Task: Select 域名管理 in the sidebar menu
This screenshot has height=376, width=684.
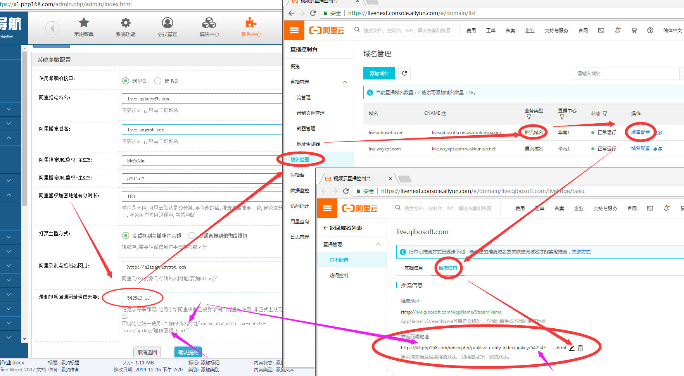Action: point(300,160)
